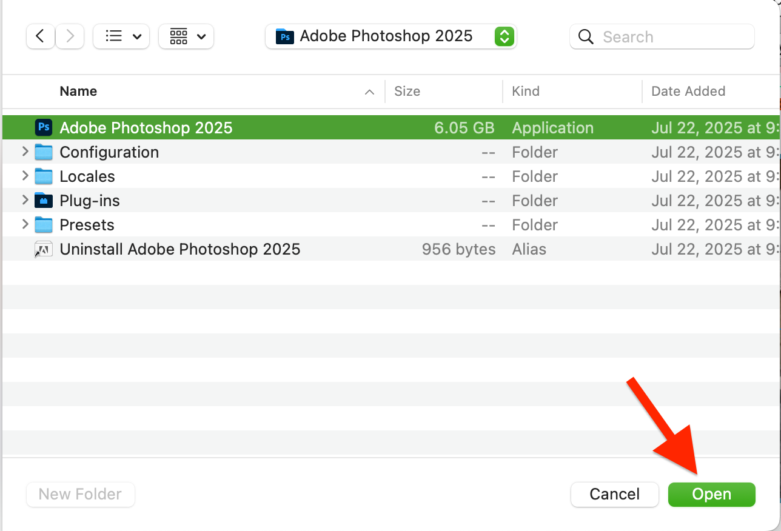
Task: Sort by the Size column header
Action: 407,92
